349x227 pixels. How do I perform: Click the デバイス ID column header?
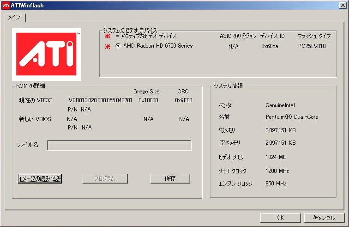[272, 36]
